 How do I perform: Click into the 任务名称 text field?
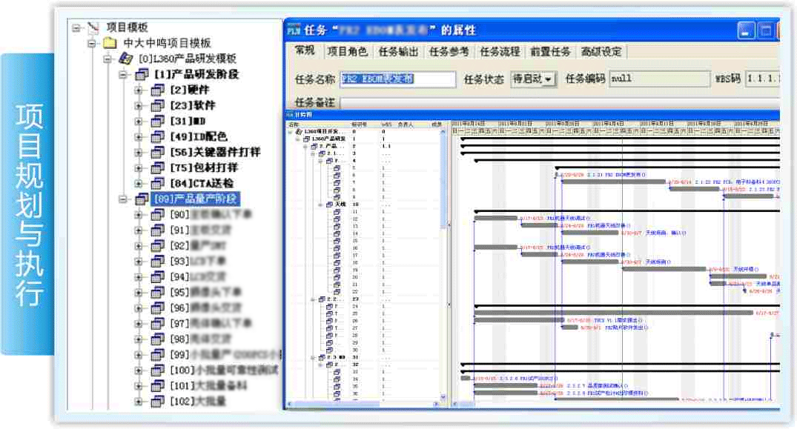tap(397, 79)
